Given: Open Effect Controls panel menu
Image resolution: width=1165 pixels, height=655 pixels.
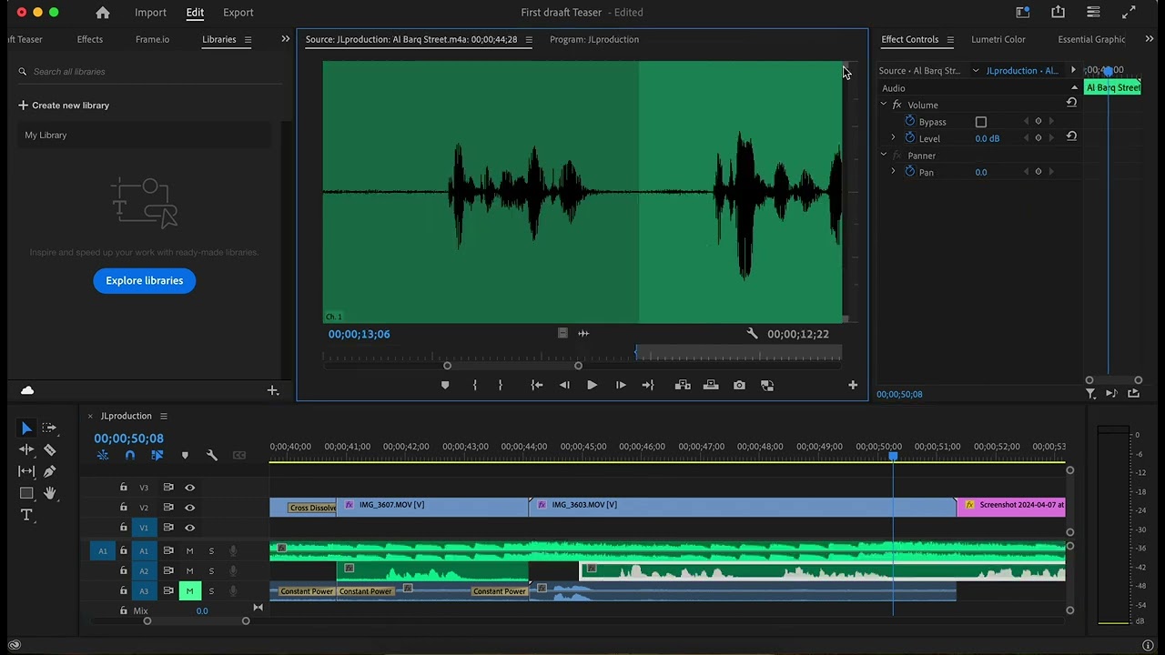Looking at the screenshot, I should [x=950, y=40].
